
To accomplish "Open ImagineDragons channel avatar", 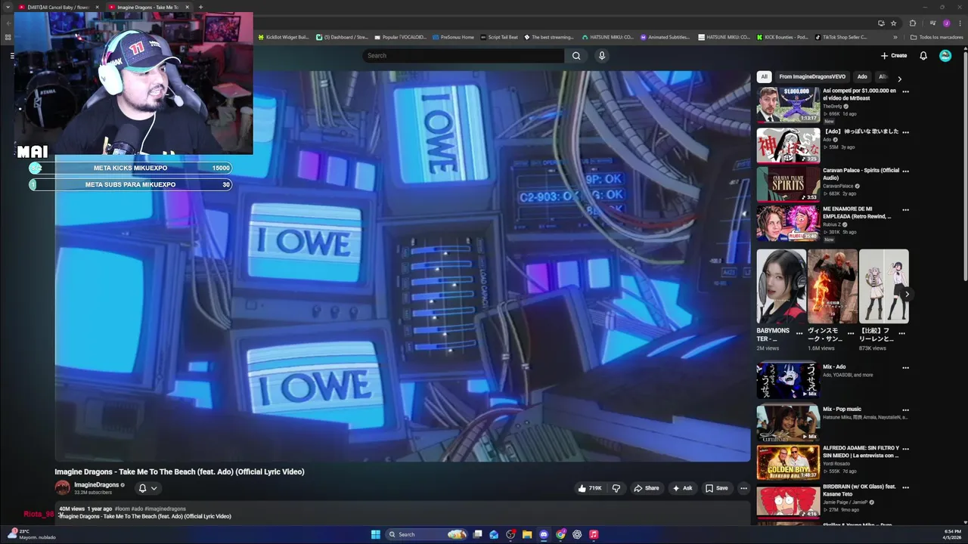I will pos(62,488).
